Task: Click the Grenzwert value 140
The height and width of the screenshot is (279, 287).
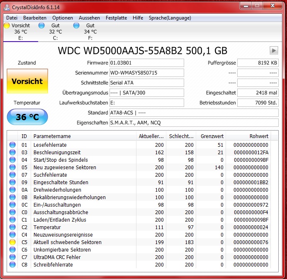Action: point(219,168)
